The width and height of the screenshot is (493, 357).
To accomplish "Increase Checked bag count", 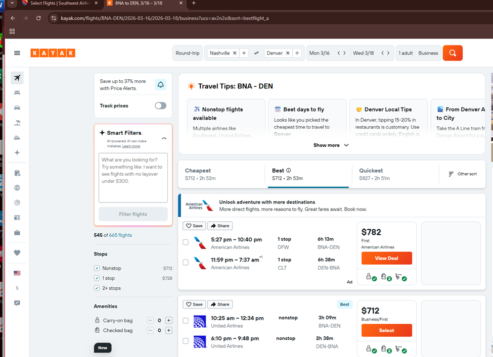I will pyautogui.click(x=169, y=331).
